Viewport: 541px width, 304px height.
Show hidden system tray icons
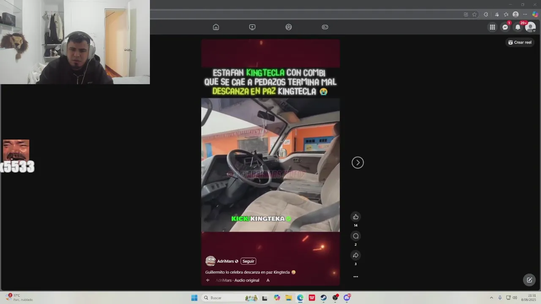click(x=491, y=298)
